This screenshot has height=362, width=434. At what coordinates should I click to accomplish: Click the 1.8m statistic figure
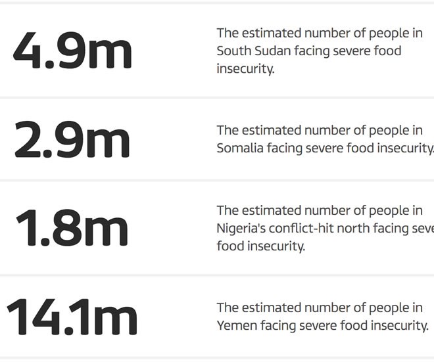[x=72, y=228]
